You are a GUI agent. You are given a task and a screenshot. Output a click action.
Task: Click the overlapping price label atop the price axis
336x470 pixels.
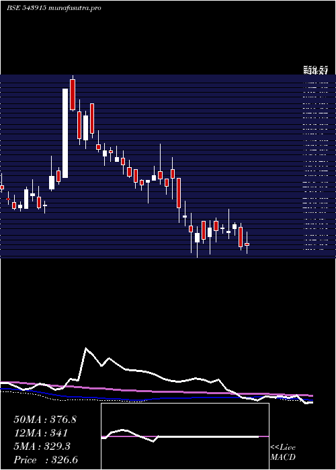pos(315,70)
